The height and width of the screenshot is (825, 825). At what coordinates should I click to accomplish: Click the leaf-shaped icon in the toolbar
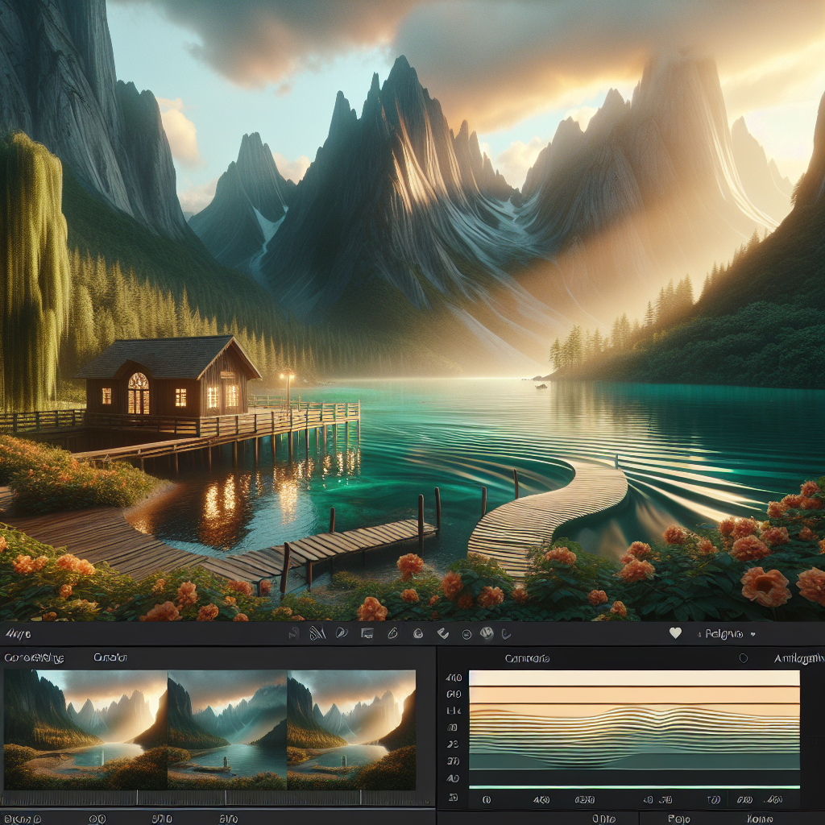pyautogui.click(x=342, y=633)
